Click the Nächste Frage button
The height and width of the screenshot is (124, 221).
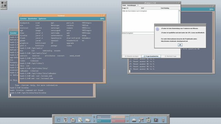coord(171,56)
